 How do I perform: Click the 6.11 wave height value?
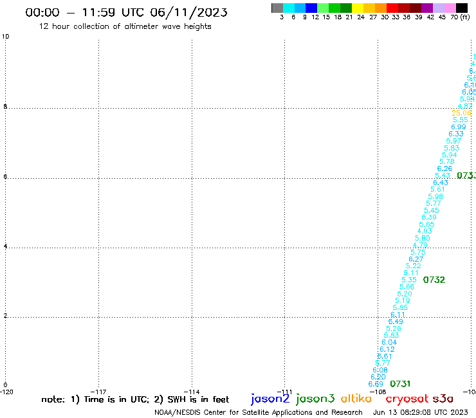[398, 315]
